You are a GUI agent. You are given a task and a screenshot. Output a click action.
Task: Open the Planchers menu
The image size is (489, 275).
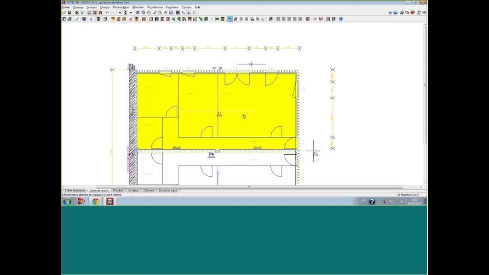click(x=138, y=7)
